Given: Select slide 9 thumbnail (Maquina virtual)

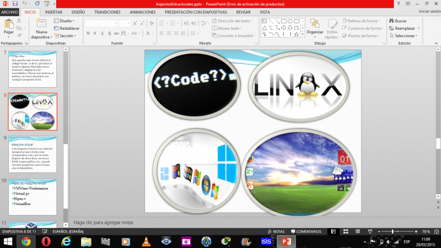Looking at the screenshot, I should (33, 154).
